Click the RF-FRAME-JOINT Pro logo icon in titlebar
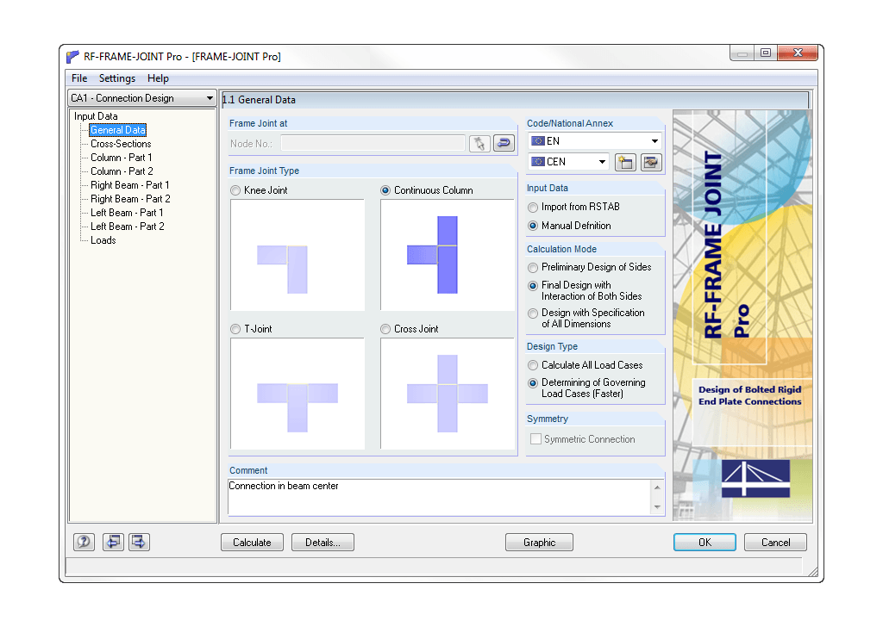 coord(73,57)
